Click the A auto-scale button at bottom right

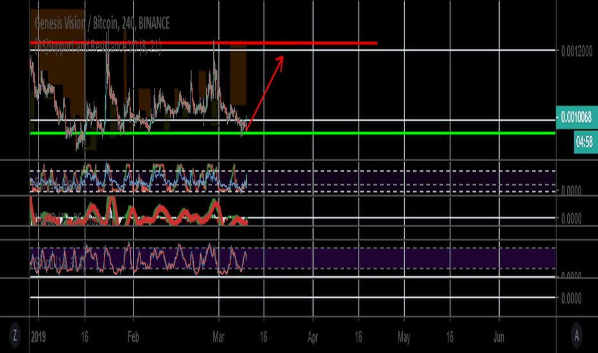pos(577,336)
